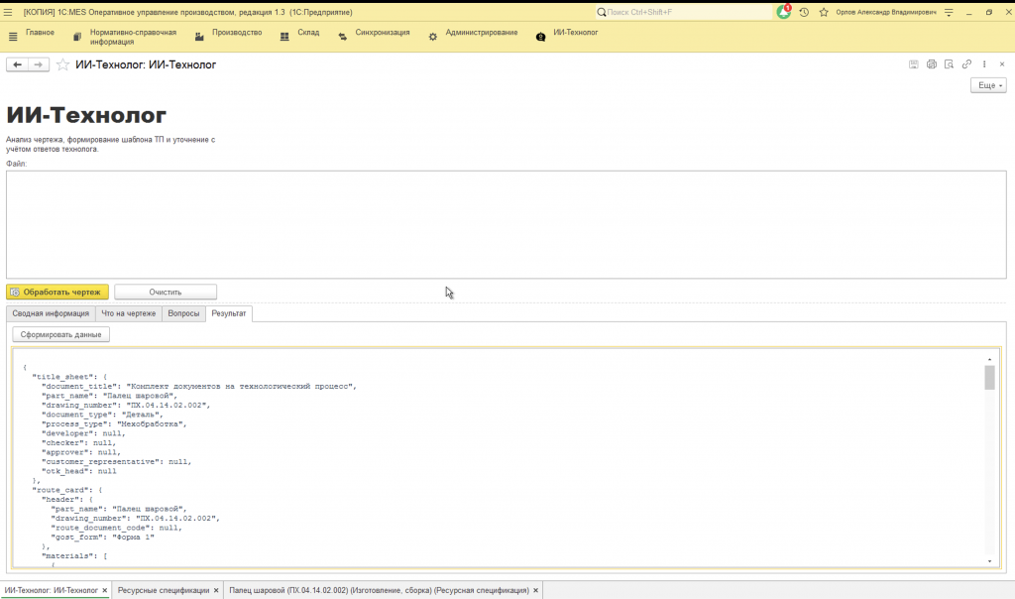Click the "route_card" line in JSON
Viewport: 1015px width, 599px height.
(67, 490)
